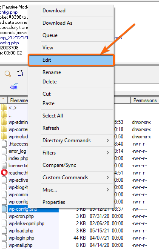Click the magnifier search icon
This screenshot has height=249, width=159.
[8, 74]
